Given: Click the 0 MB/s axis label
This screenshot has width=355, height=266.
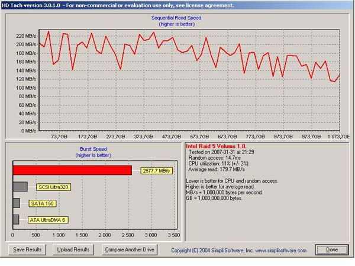Looking at the screenshot, I should 28,131.
